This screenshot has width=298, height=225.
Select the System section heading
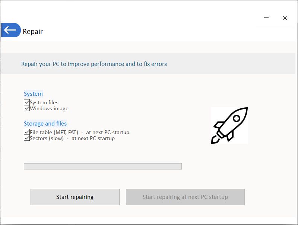pyautogui.click(x=33, y=94)
